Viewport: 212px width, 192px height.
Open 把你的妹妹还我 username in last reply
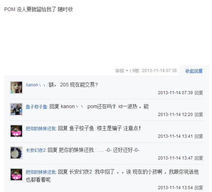tap(41, 172)
